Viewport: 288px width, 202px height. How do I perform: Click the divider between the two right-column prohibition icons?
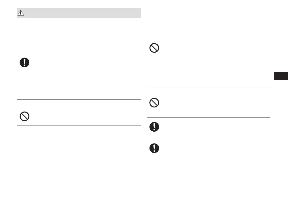[208, 88]
